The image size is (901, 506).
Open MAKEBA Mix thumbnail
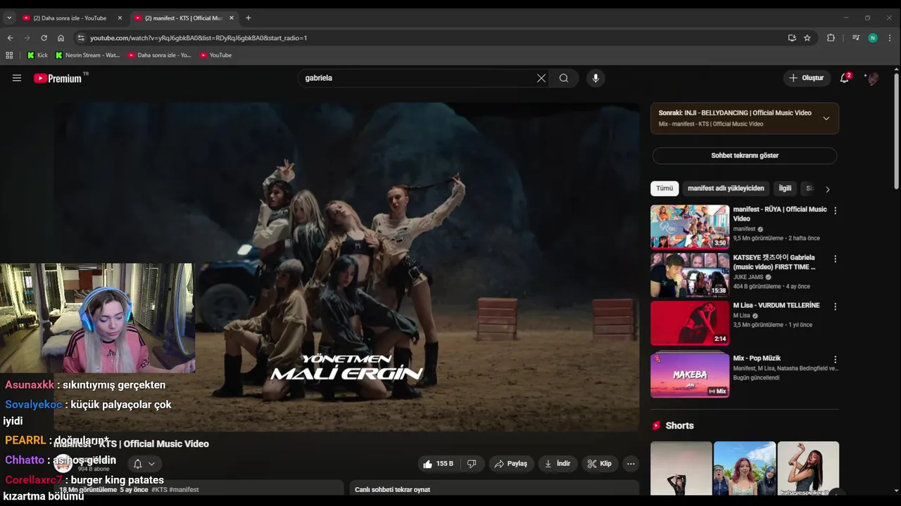click(690, 375)
